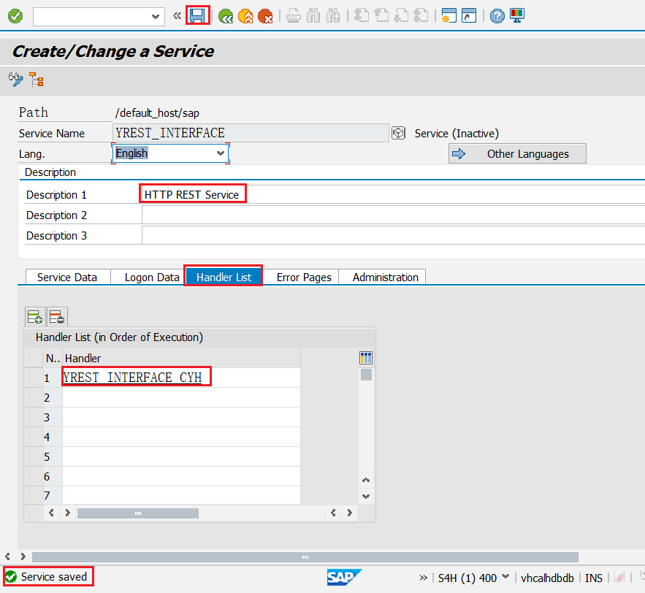Viewport: 645px width, 593px height.
Task: Click the orange Exit icon
Action: point(245,16)
